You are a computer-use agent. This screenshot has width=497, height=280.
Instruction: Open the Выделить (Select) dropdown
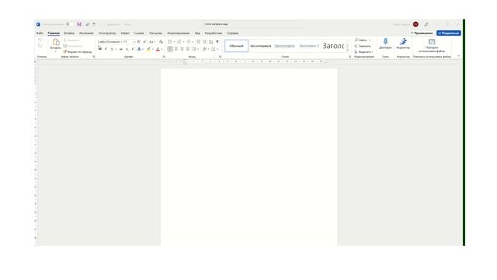[363, 52]
